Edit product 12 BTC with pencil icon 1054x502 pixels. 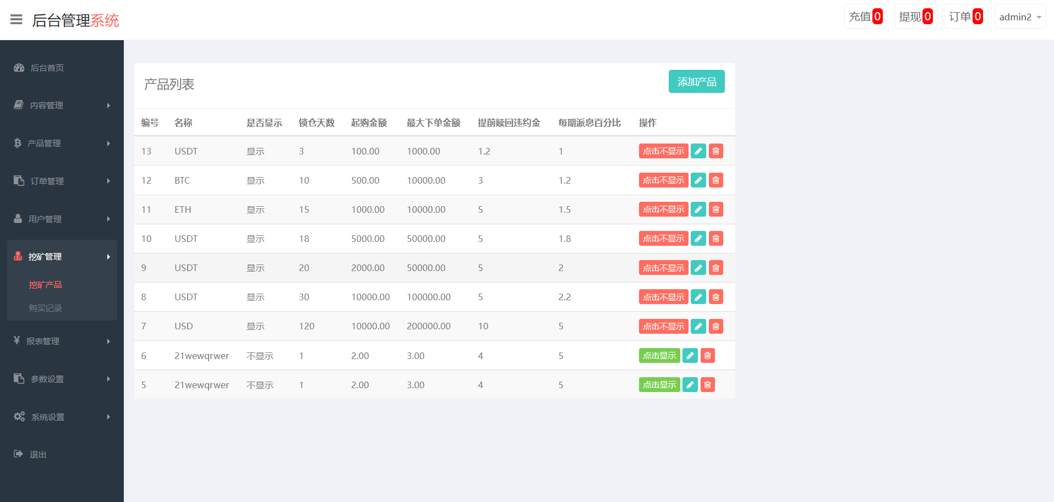(x=698, y=180)
